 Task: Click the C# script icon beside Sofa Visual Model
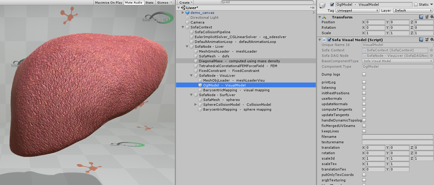[x=324, y=40]
